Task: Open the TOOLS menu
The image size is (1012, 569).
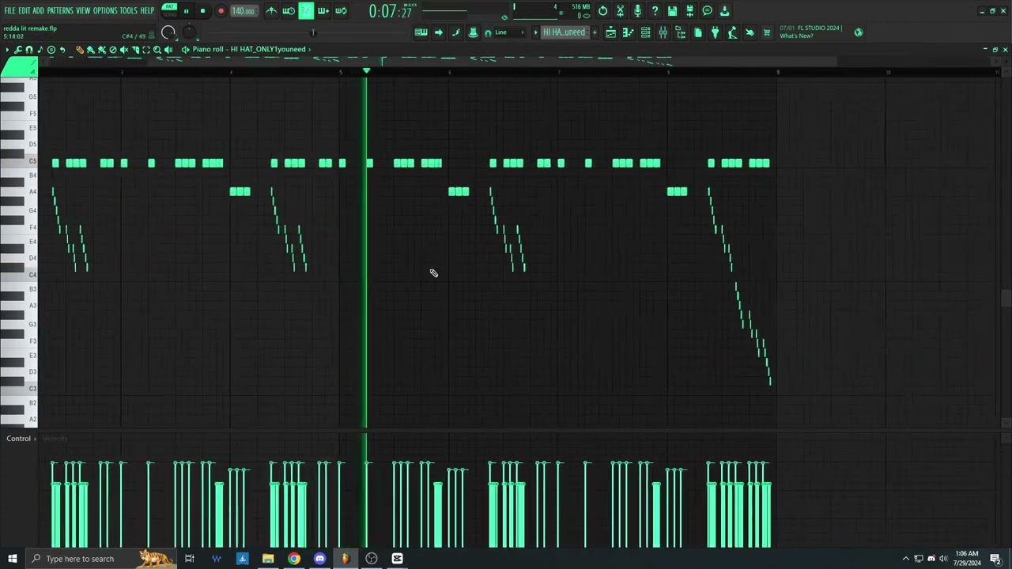Action: 128,11
